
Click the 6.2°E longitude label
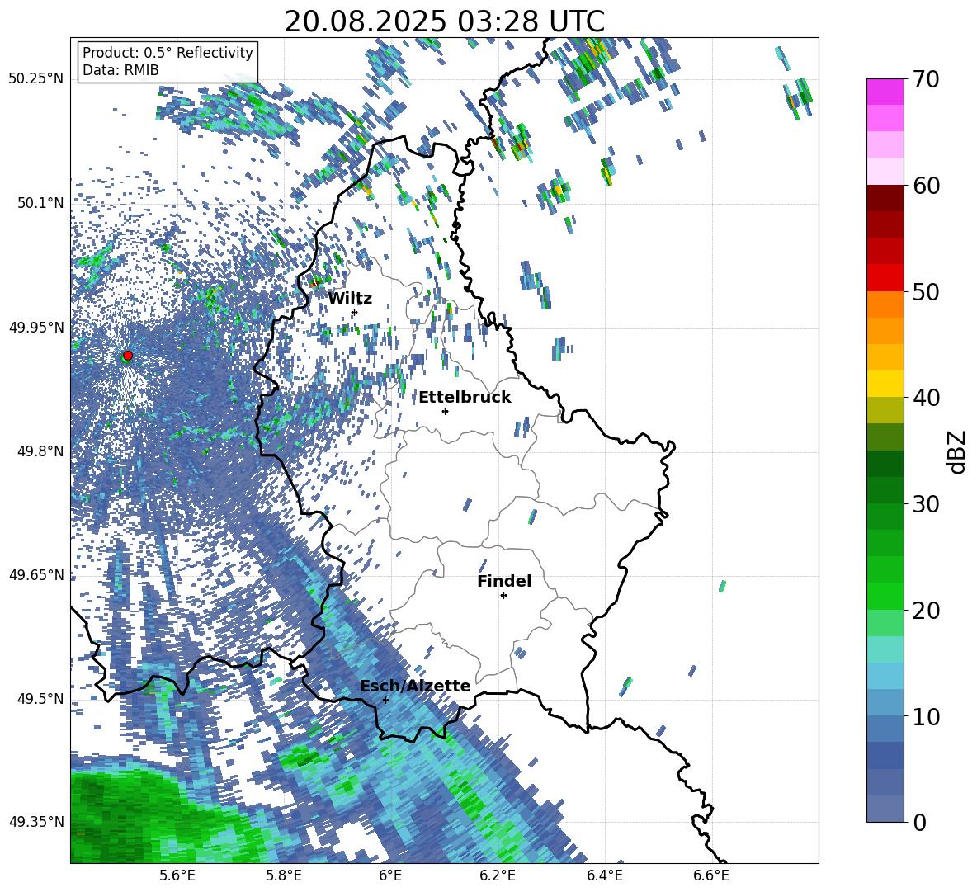tap(498, 875)
